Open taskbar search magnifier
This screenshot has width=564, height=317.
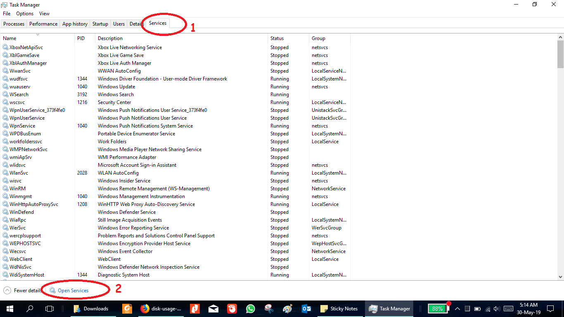pyautogui.click(x=30, y=309)
